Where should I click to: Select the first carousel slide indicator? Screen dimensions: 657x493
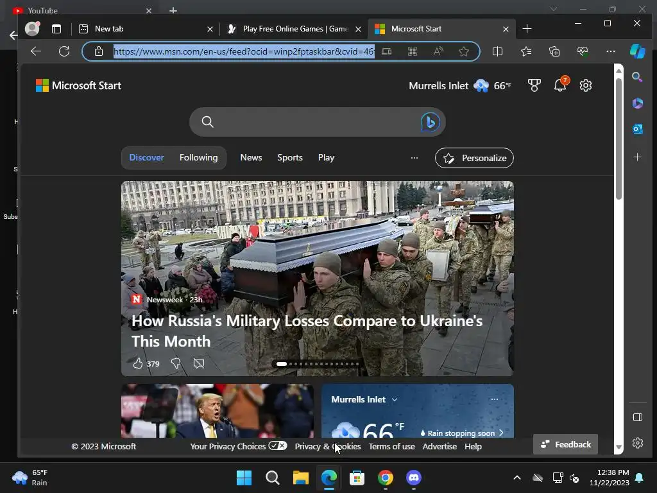pos(282,364)
